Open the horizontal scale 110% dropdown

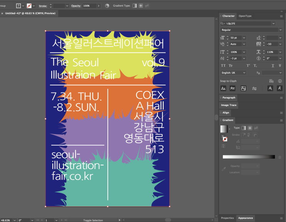[281, 52]
